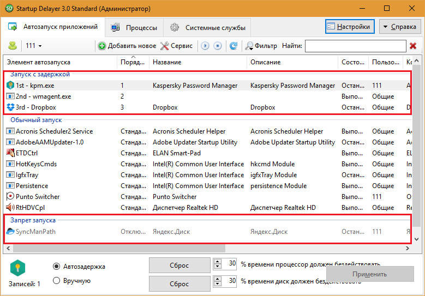425x296 pixels.
Task: Click into the Найти search field
Action: point(355,46)
